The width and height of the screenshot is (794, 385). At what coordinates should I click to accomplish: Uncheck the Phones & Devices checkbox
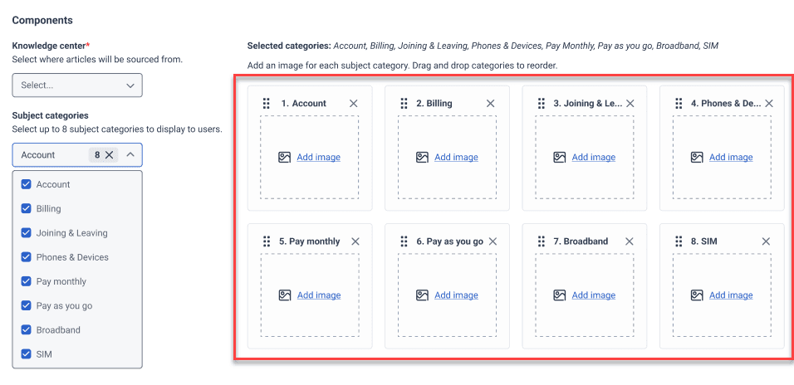click(27, 257)
